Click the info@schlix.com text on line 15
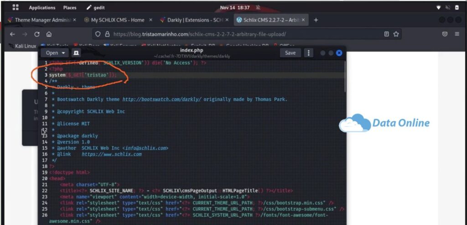Viewport: 467px width, 225px height. tap(145, 148)
